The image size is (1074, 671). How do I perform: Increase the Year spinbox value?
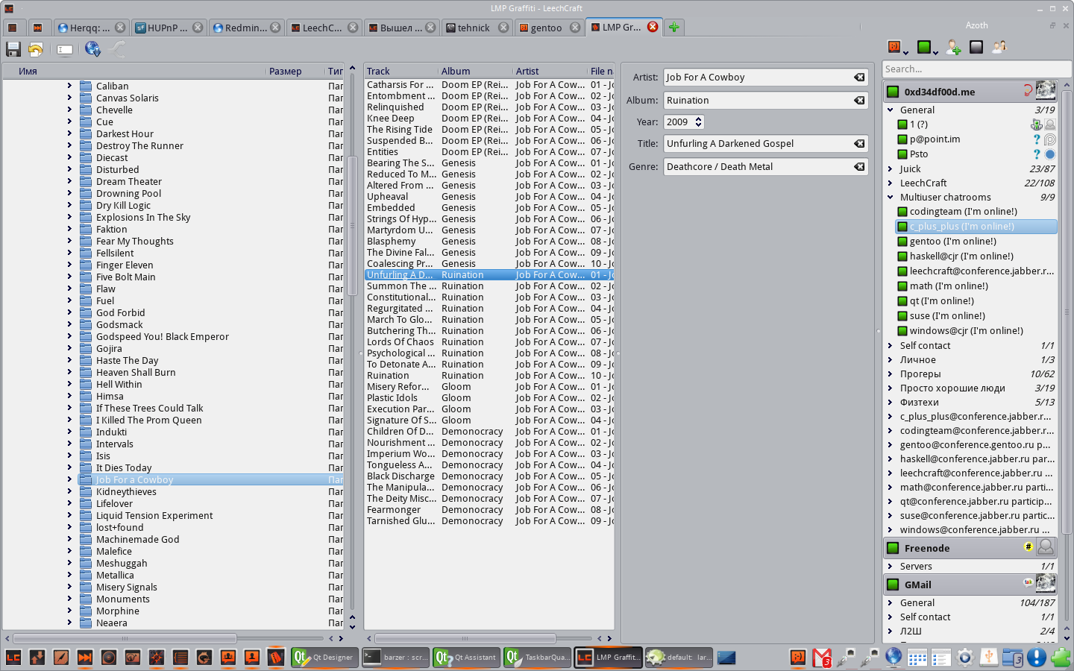tap(699, 119)
